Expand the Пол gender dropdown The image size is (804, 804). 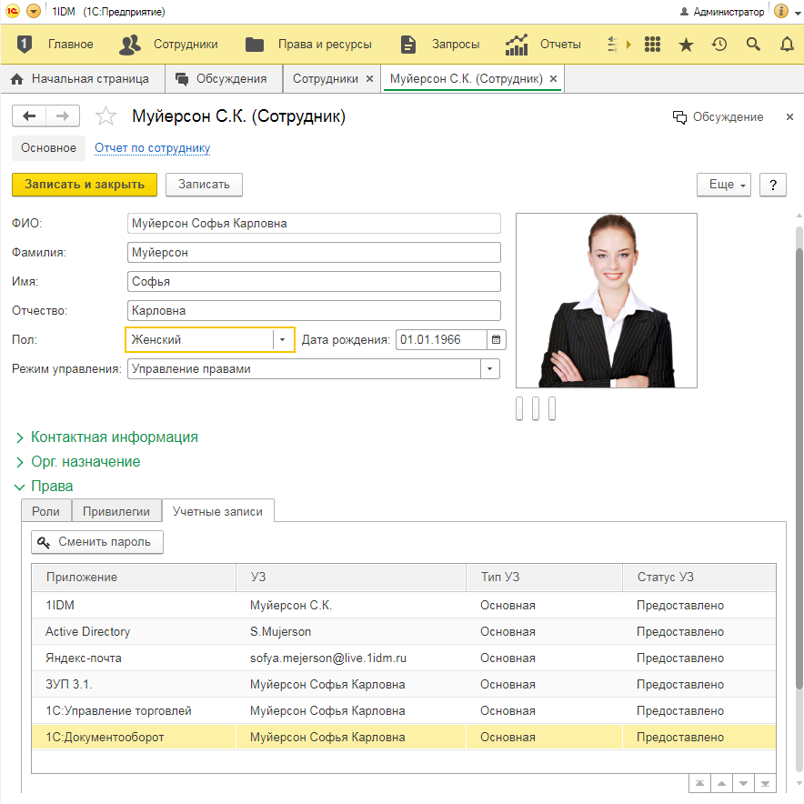(283, 340)
